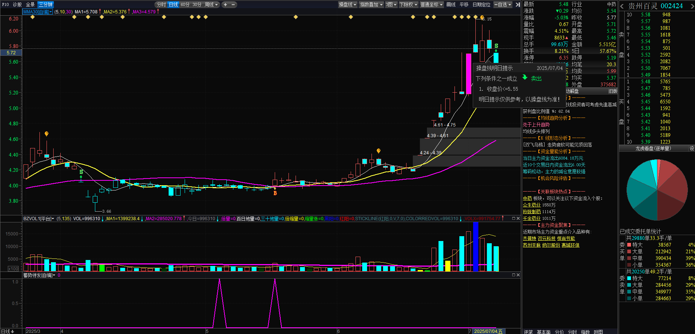The width and height of the screenshot is (695, 334).
Task: Close the 蓄势待发 indicator pane
Action: pyautogui.click(x=518, y=275)
